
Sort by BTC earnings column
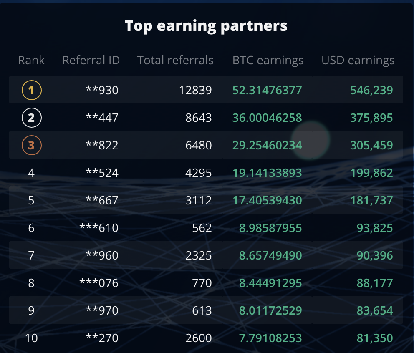(x=268, y=60)
